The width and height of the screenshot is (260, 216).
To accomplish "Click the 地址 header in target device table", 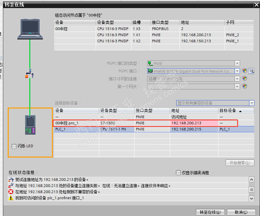I will [194, 111].
